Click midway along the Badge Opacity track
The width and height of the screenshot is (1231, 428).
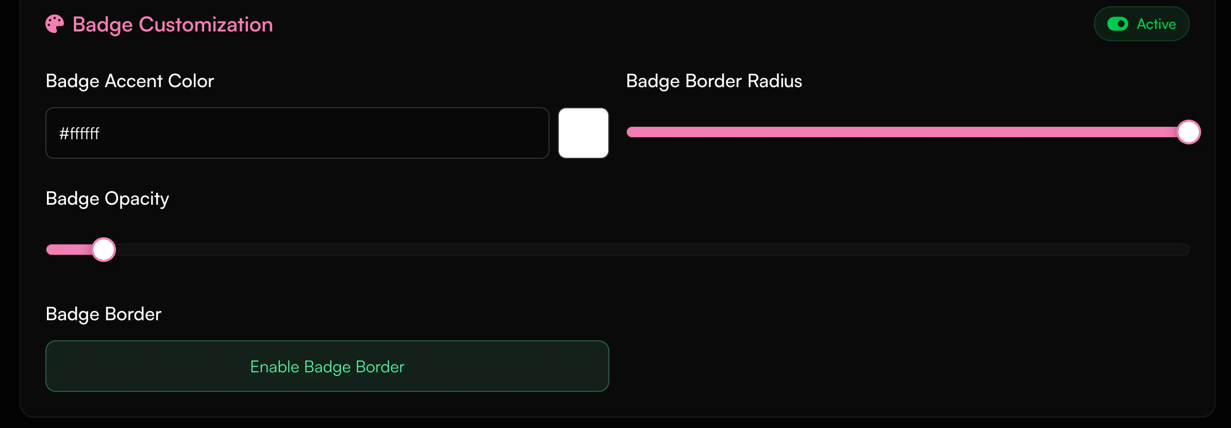[619, 250]
